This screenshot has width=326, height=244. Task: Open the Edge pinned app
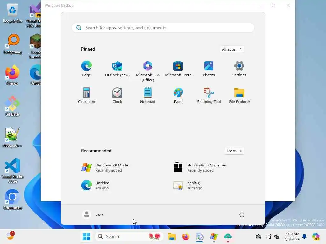(x=87, y=69)
